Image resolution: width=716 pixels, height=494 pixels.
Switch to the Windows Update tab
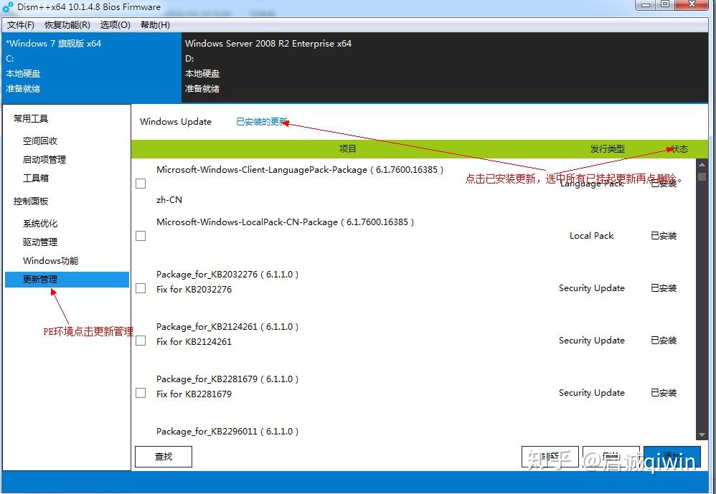(176, 122)
